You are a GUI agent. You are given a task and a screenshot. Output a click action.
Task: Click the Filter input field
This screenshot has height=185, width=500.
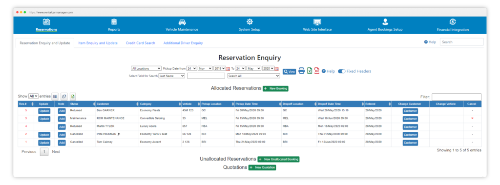pyautogui.click(x=457, y=97)
